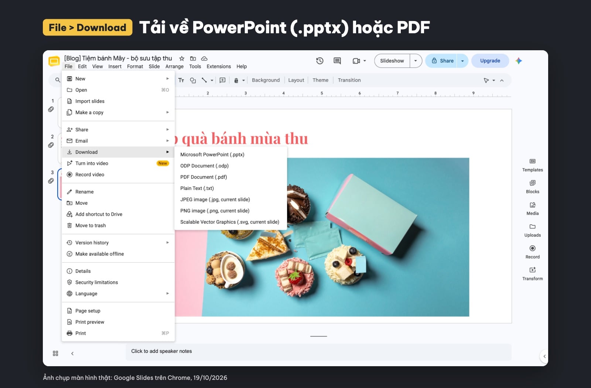Click Make available offline
591x388 pixels.
pyautogui.click(x=118, y=254)
